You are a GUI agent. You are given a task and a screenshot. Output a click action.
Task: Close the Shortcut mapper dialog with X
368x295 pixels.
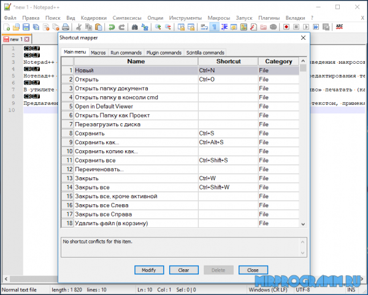303,38
